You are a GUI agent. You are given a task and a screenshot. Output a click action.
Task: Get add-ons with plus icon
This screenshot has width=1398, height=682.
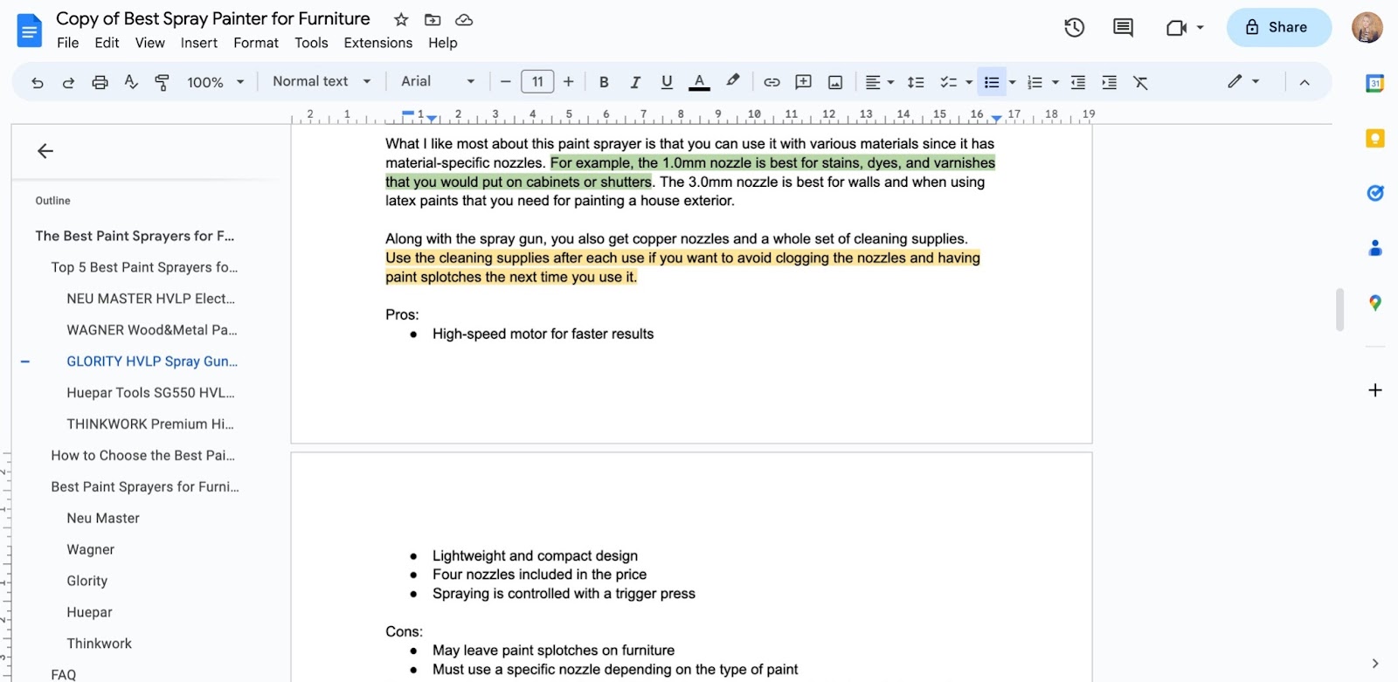[1374, 390]
